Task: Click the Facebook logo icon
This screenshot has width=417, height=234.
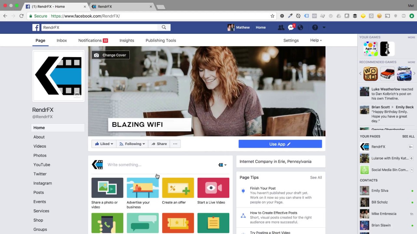Action: coord(36,28)
